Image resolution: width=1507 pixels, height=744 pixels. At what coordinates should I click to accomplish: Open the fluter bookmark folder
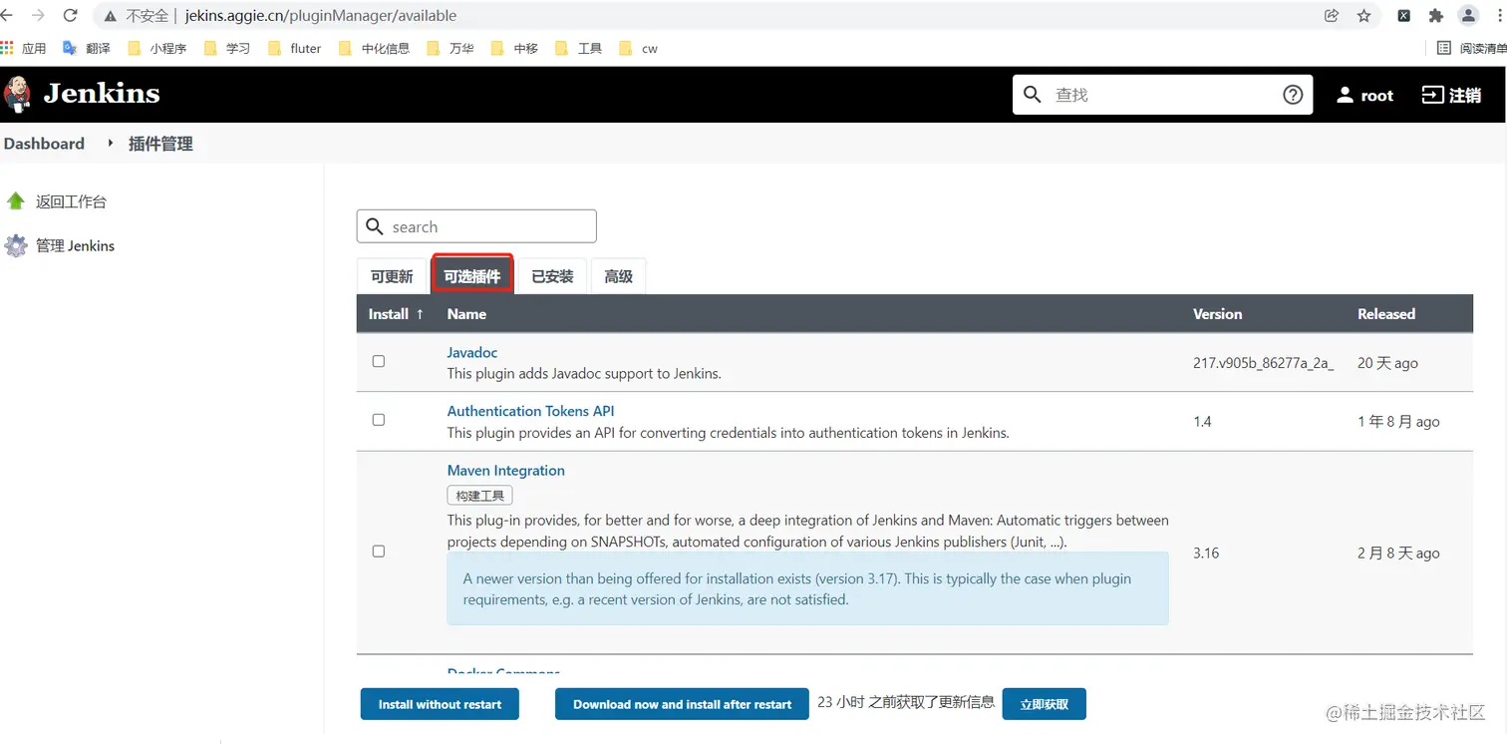tap(295, 48)
